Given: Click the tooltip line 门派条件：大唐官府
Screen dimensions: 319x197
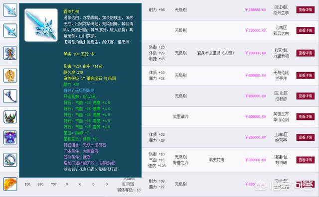Looking at the screenshot, I should click(x=81, y=151).
